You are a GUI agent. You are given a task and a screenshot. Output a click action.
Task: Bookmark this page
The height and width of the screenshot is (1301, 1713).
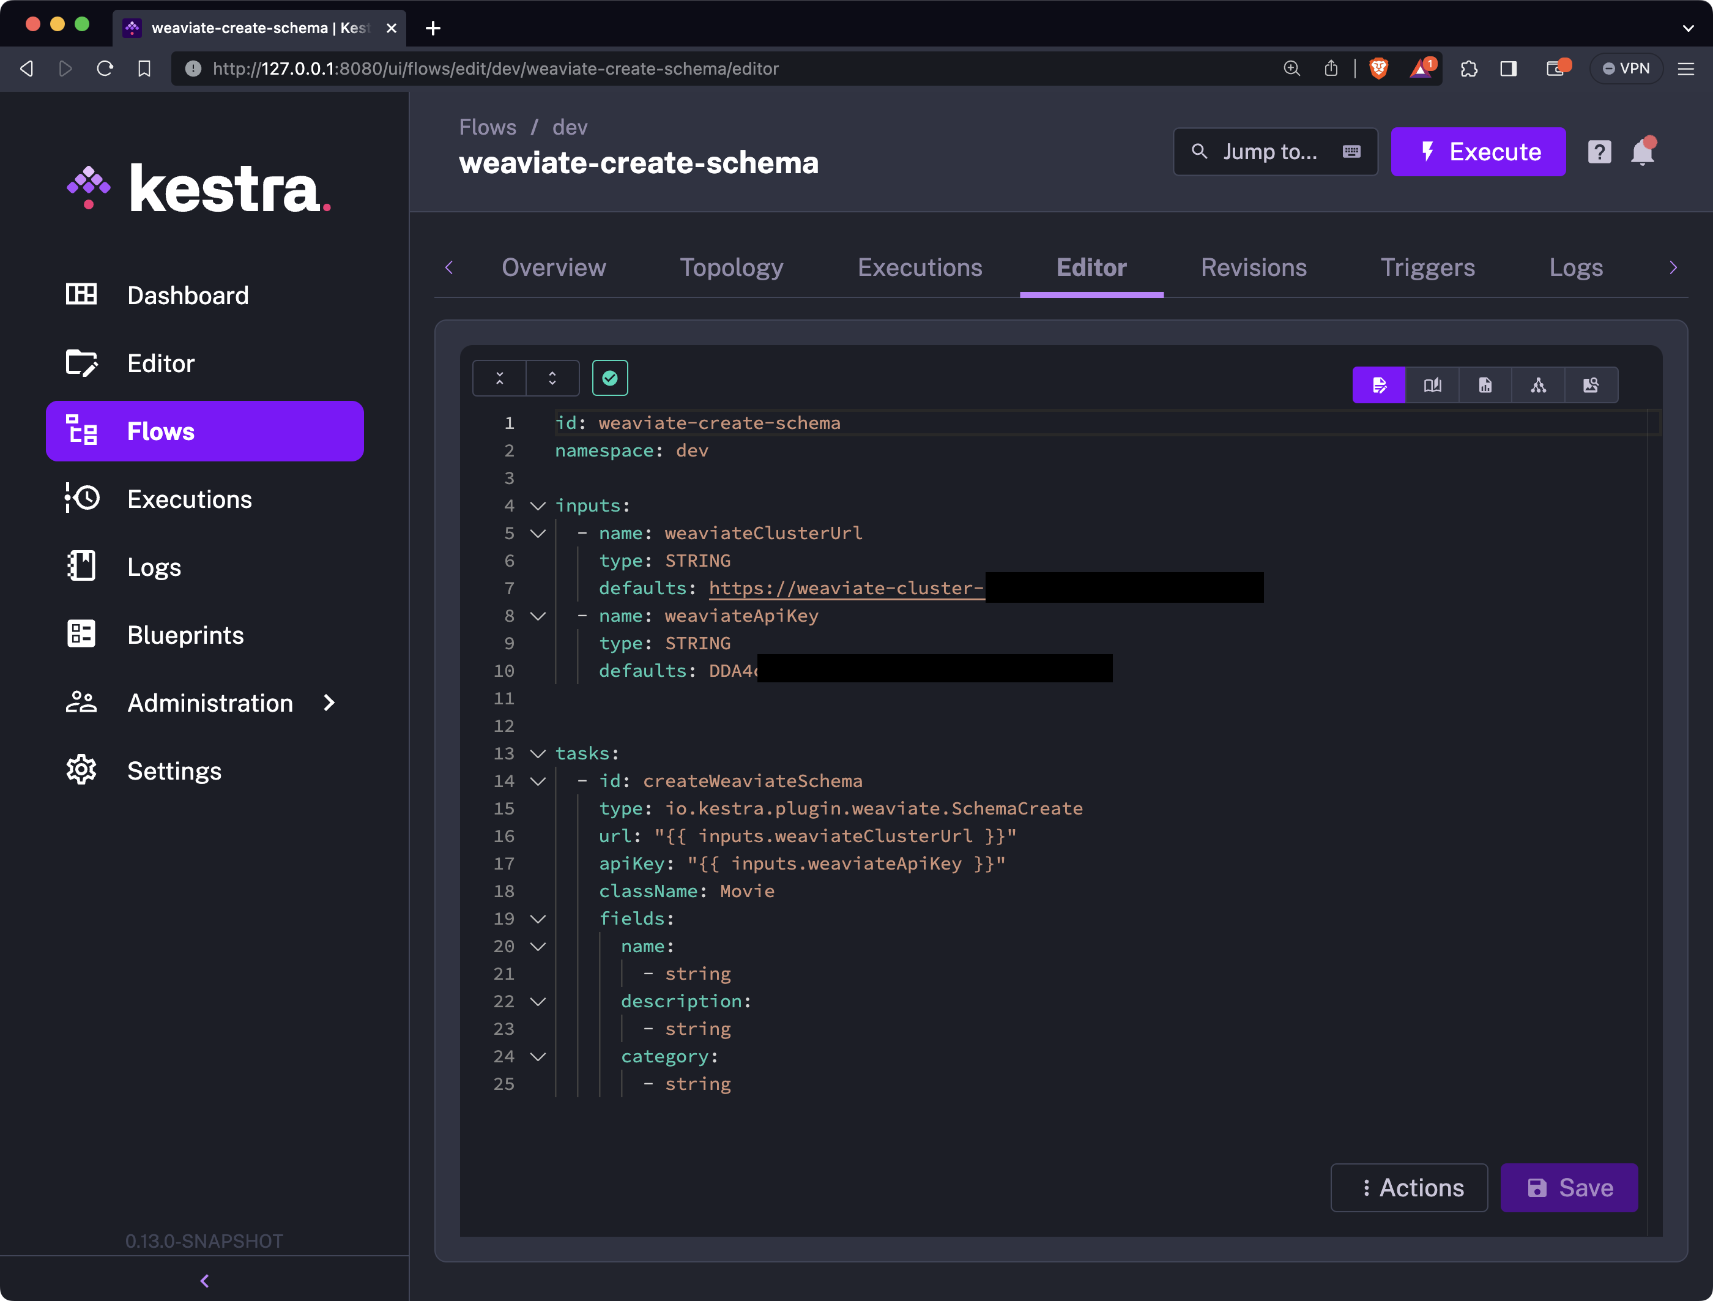pos(144,68)
